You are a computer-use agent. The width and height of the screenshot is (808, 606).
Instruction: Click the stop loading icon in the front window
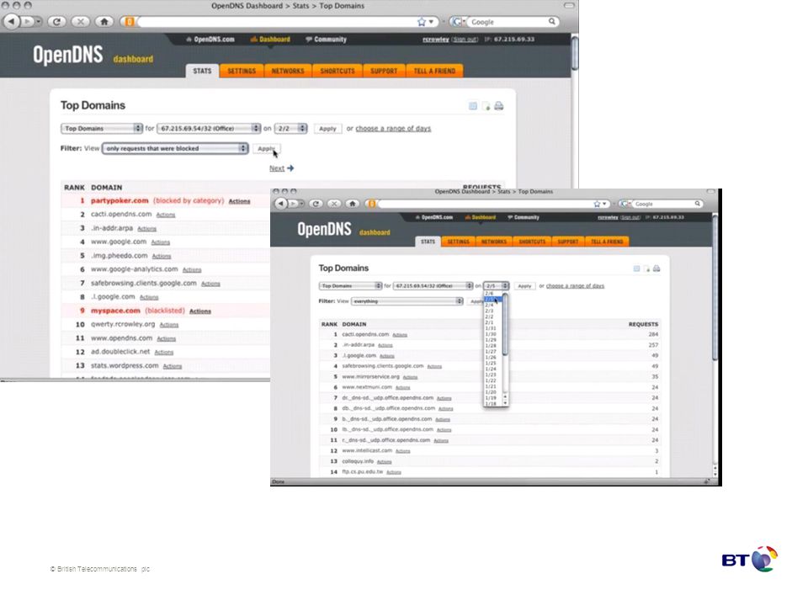click(334, 204)
